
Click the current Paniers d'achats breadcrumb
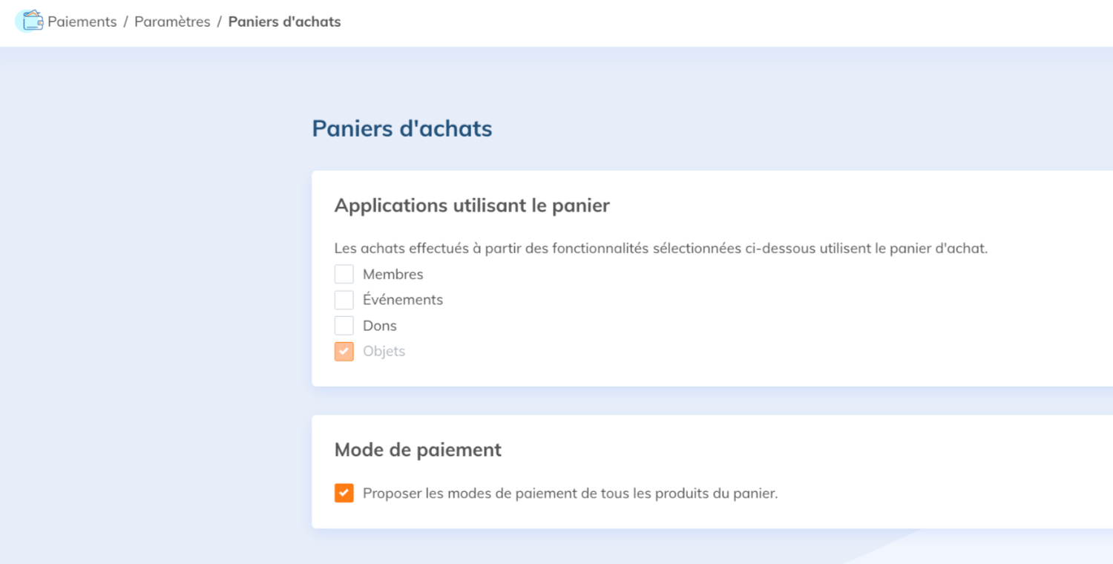(x=284, y=22)
